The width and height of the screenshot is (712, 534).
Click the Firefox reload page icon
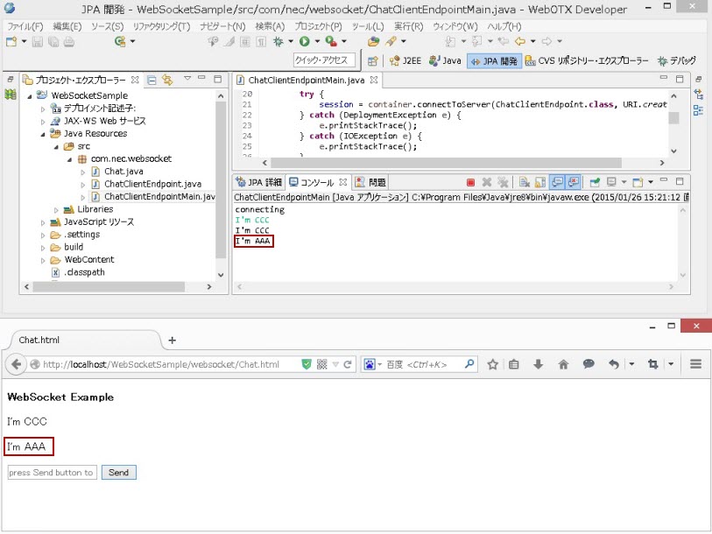click(347, 364)
